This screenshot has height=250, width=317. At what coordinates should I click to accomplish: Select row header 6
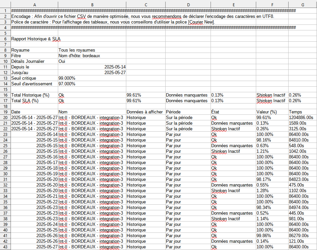(5, 39)
